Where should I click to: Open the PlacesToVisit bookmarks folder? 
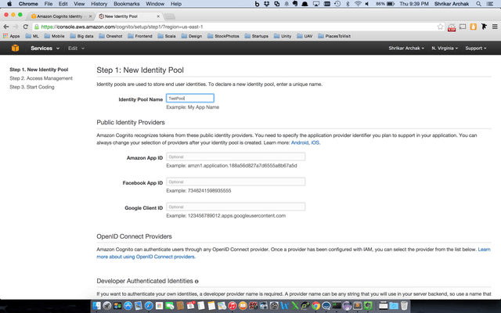tap(334, 36)
